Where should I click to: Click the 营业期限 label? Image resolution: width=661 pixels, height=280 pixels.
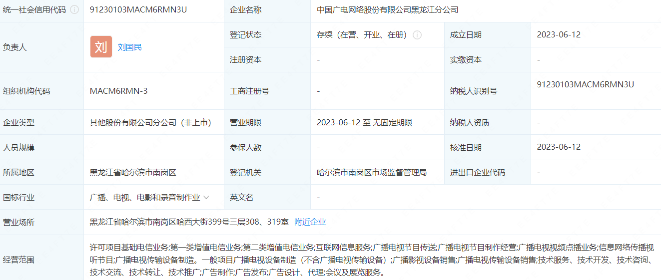point(245,123)
